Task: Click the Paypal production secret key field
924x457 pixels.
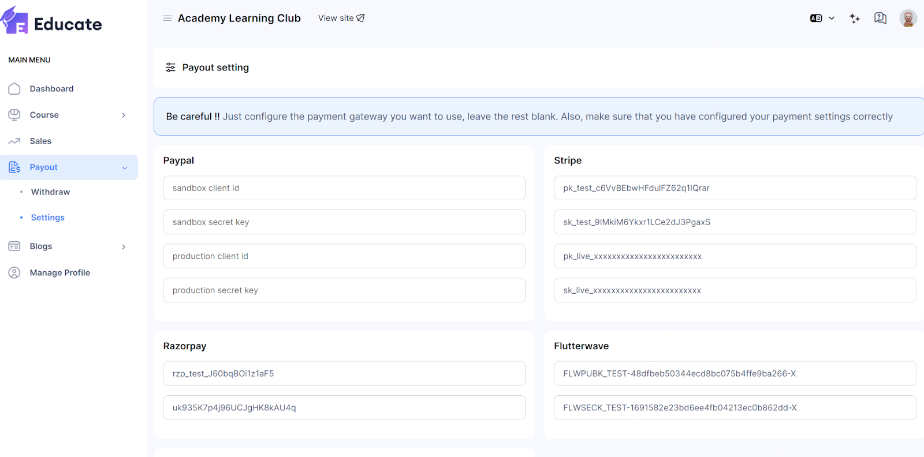Action: click(x=344, y=290)
